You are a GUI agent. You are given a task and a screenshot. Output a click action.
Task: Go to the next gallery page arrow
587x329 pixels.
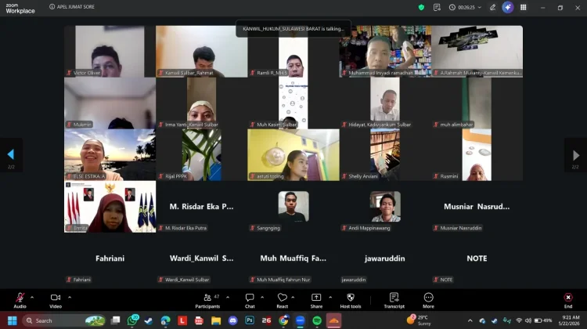(x=576, y=155)
